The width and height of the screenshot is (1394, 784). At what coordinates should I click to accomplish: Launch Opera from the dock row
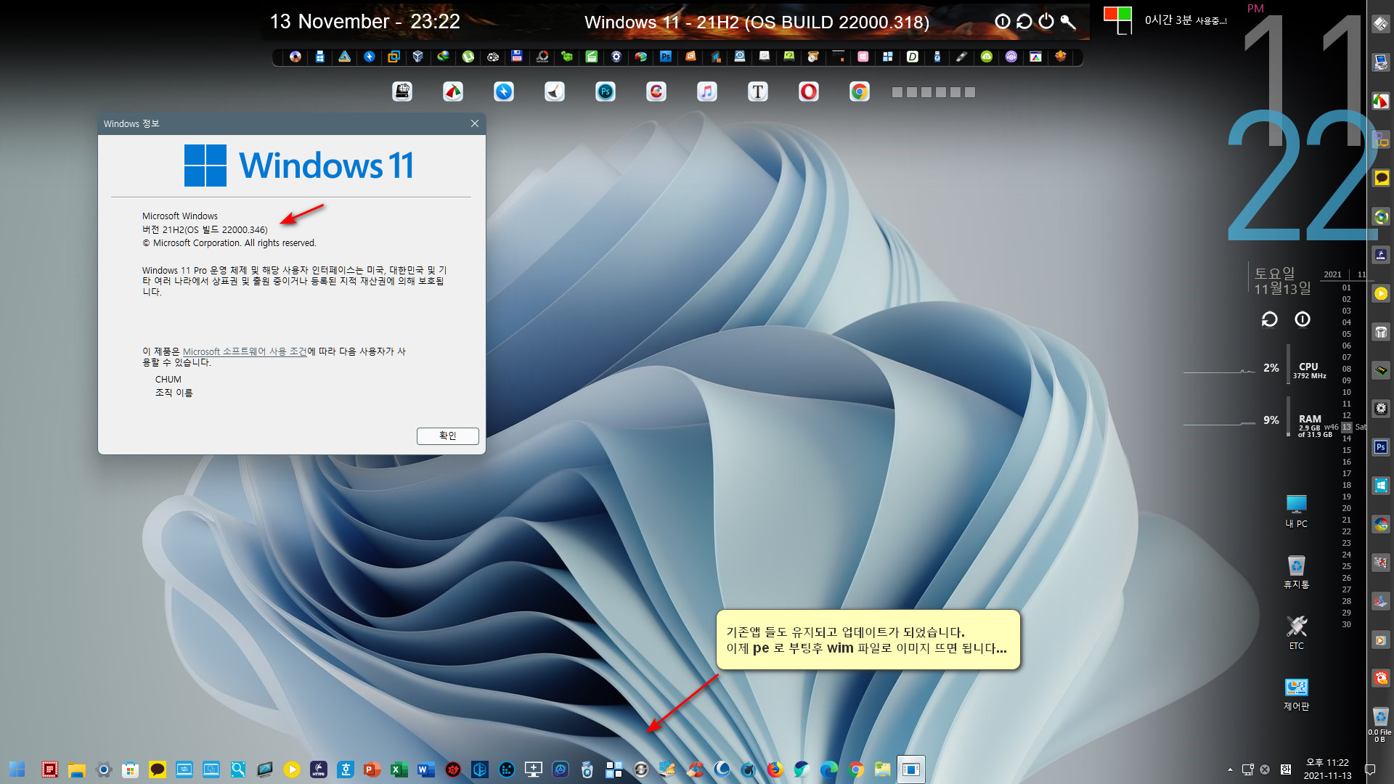point(809,91)
